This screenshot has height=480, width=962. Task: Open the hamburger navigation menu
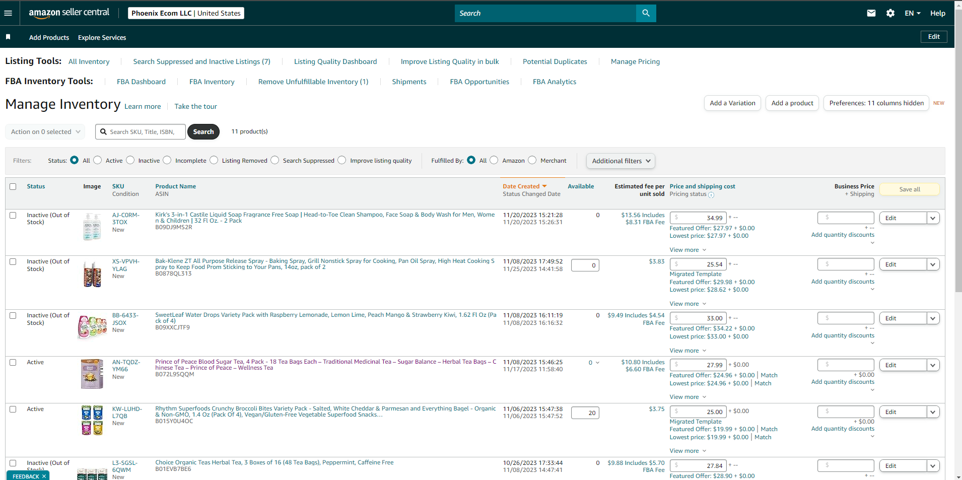(x=8, y=13)
